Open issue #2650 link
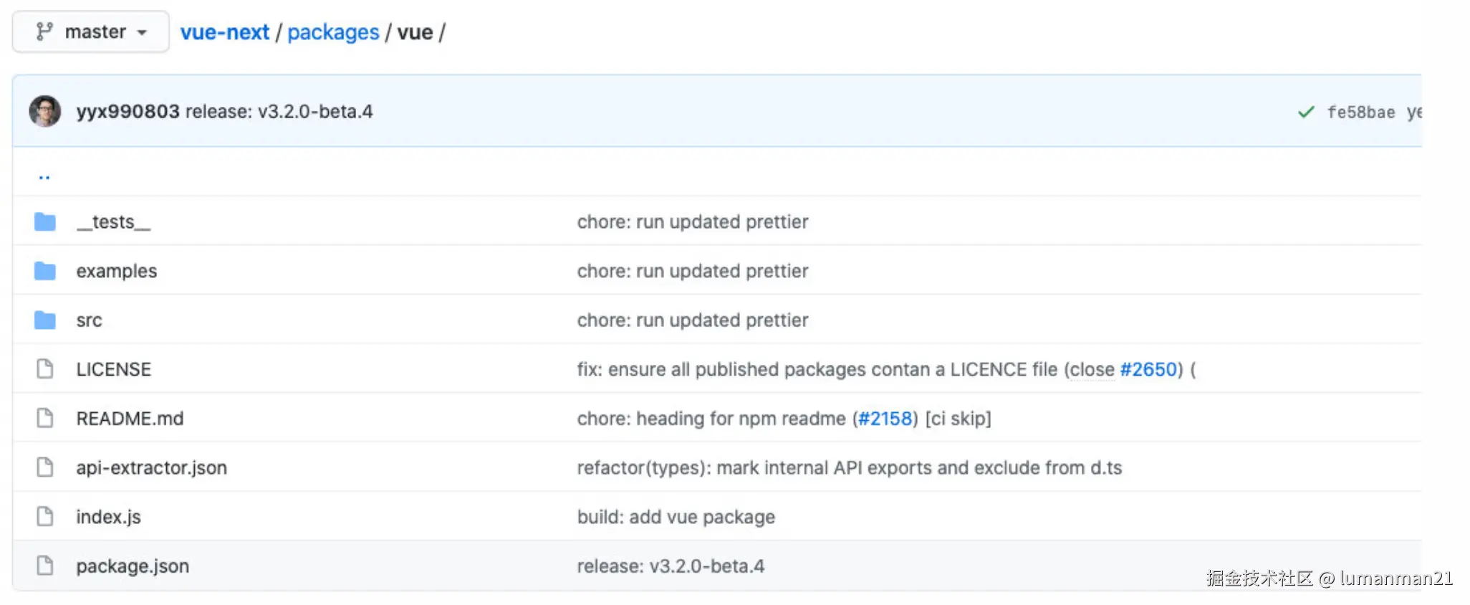Image resolution: width=1470 pixels, height=605 pixels. [1148, 369]
